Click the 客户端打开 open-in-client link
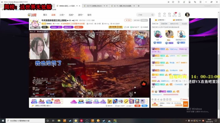Screen dimensions: 220x123 tap(134, 27)
